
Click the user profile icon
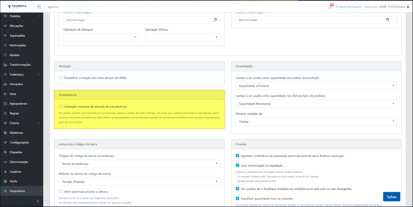[408, 7]
